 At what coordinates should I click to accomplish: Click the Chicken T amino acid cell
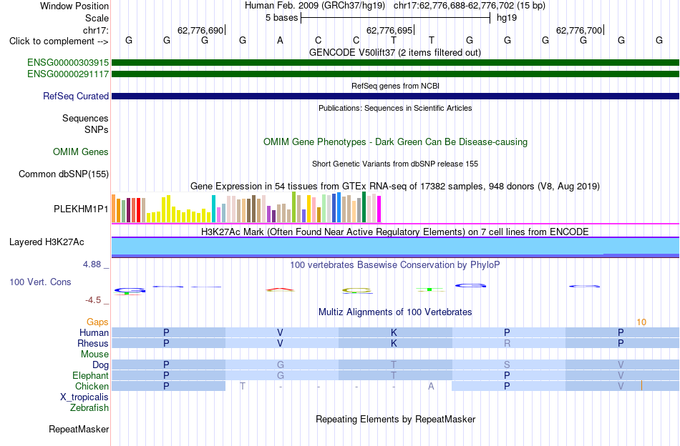tap(243, 386)
